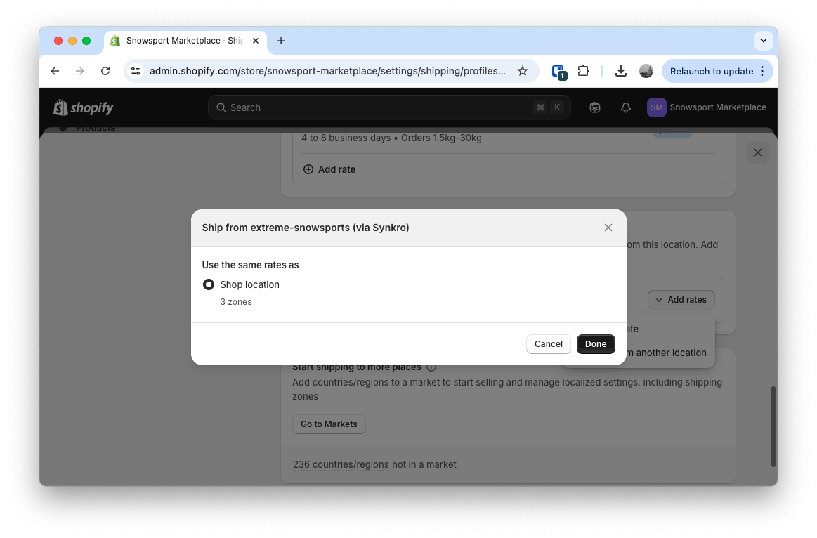Open notifications via the bell icon
The width and height of the screenshot is (817, 538).
(x=626, y=107)
